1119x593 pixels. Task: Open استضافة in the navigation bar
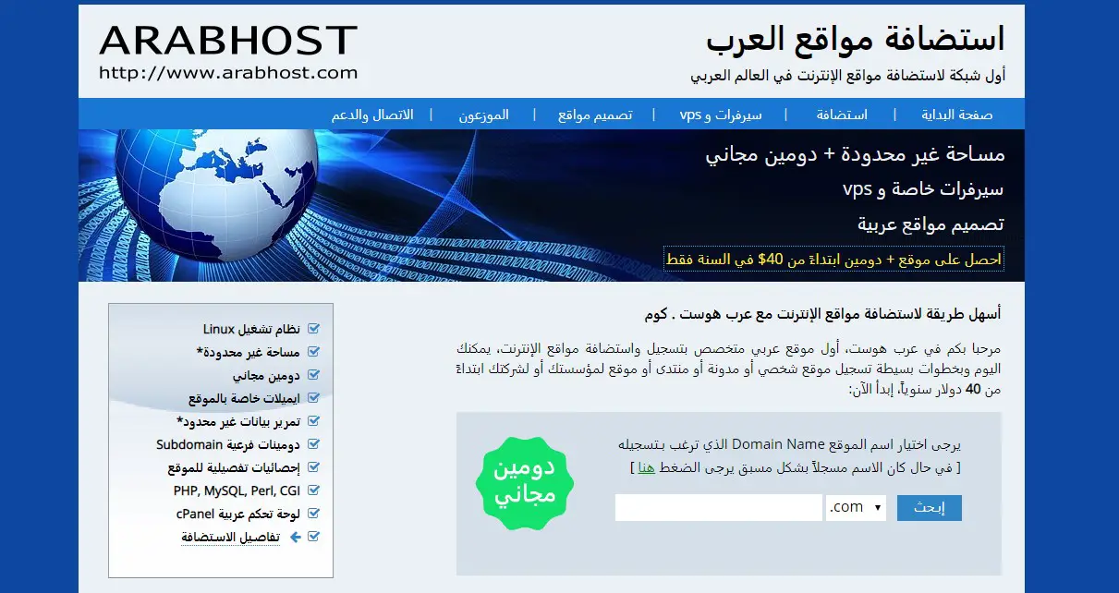click(842, 115)
